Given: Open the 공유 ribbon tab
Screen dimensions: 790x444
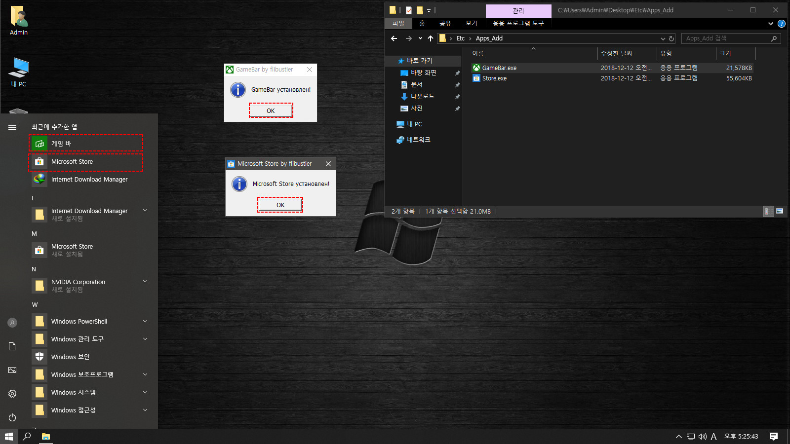Looking at the screenshot, I should pyautogui.click(x=445, y=23).
